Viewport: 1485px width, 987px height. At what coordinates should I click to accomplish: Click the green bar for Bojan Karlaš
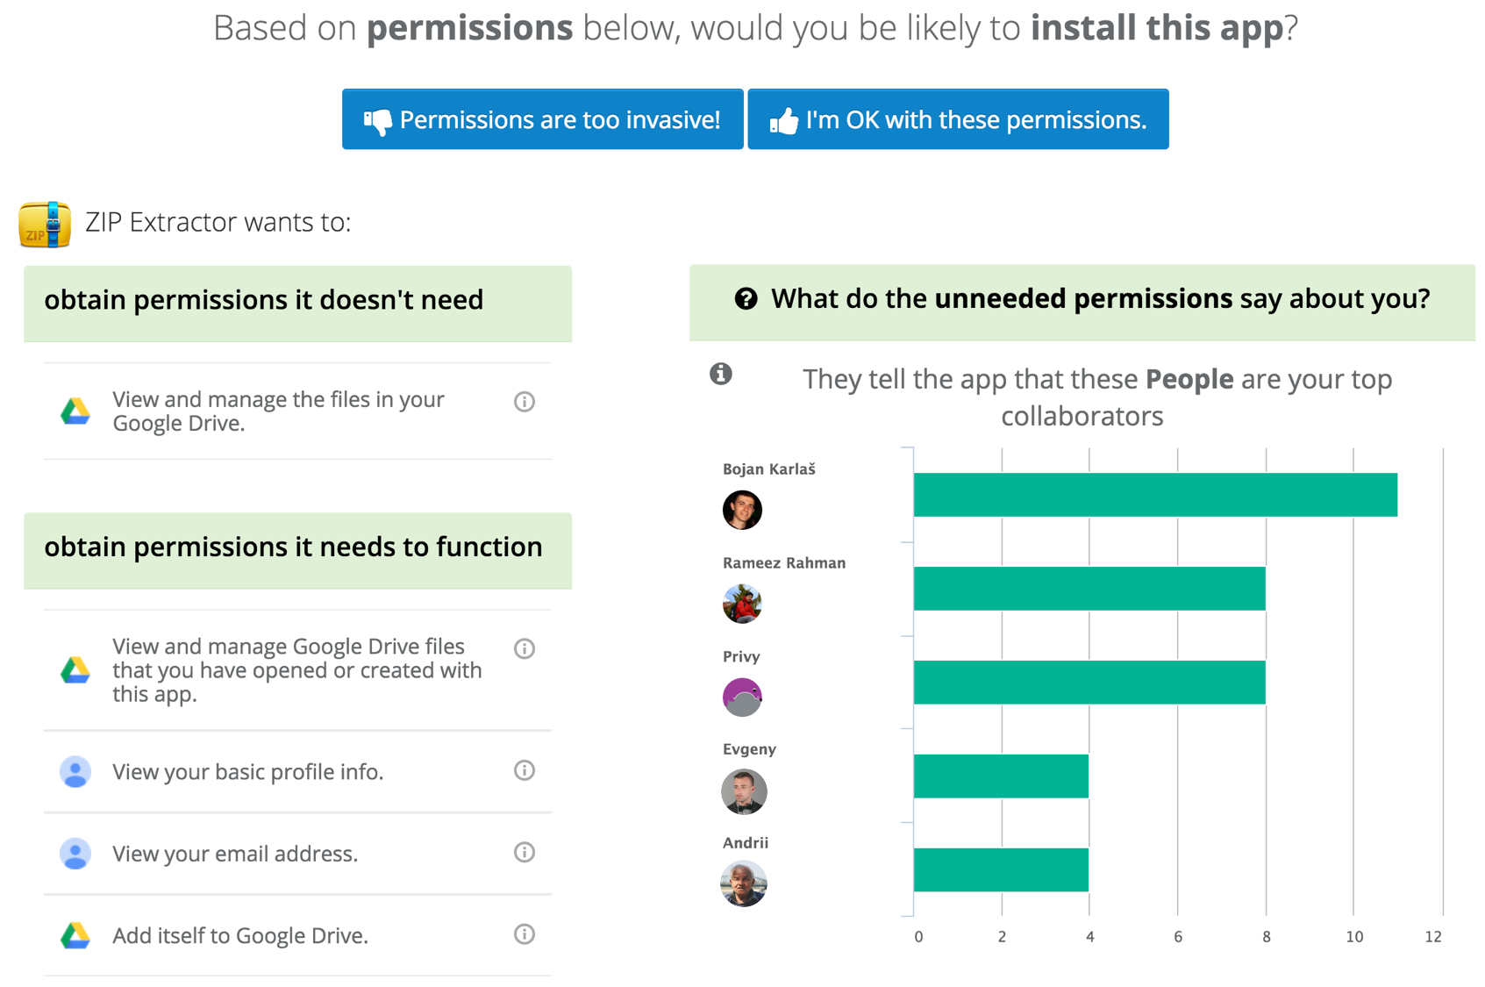(1155, 495)
